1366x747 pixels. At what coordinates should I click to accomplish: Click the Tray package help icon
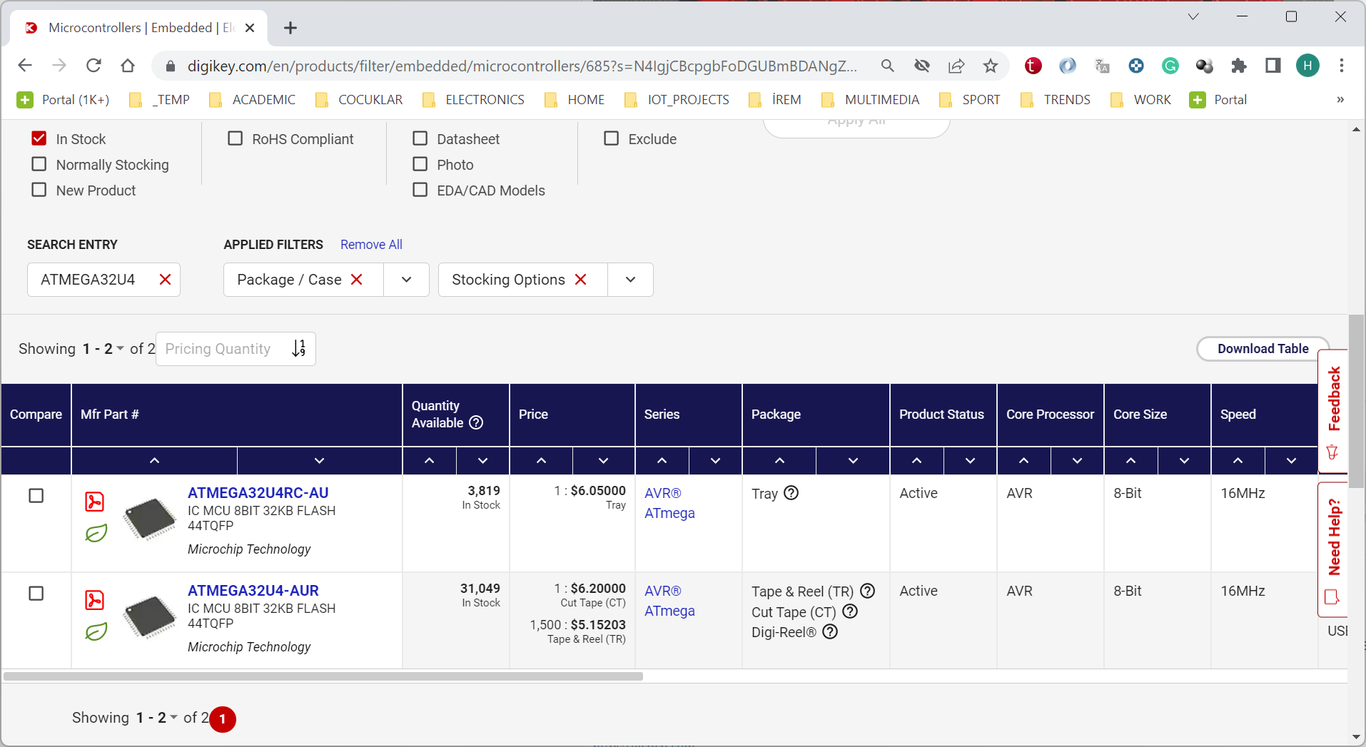791,493
